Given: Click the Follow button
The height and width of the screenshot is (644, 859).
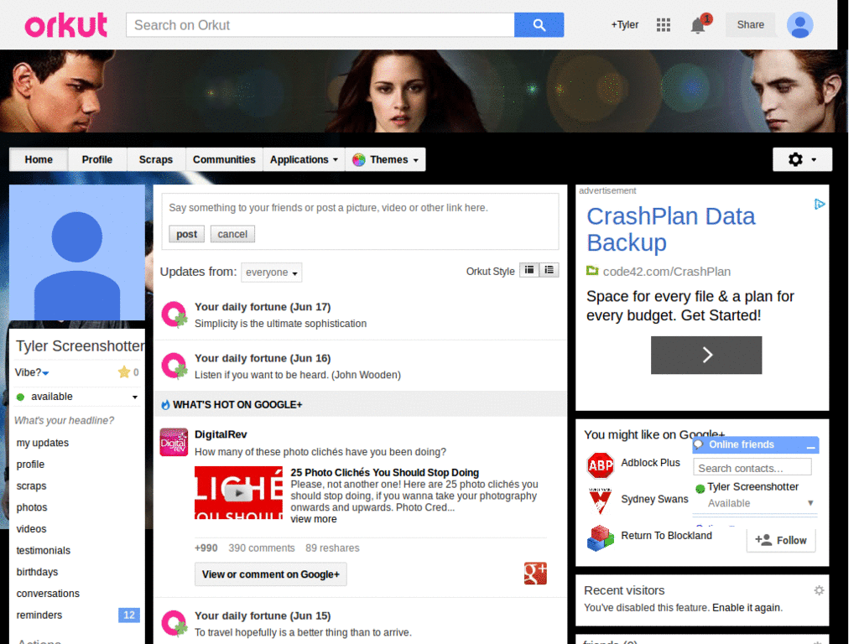Looking at the screenshot, I should (x=781, y=540).
